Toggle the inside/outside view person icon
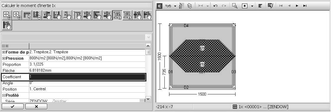Viewport: 335px width, 112px height. [181, 6]
